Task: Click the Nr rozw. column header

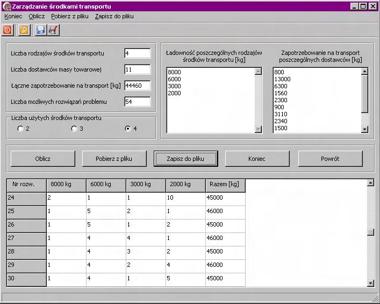Action: coord(26,186)
